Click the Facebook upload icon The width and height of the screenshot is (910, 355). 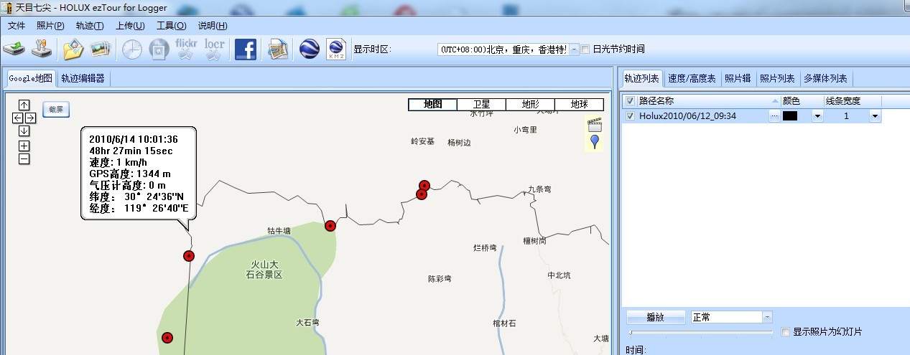[246, 49]
